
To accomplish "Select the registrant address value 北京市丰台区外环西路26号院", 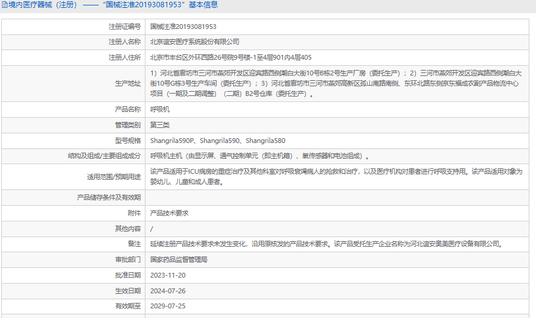I will pos(231,57).
